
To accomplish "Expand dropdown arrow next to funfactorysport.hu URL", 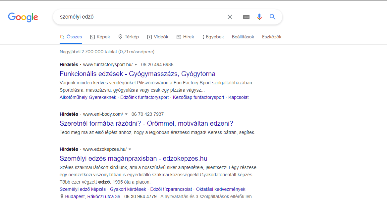I will (x=136, y=65).
